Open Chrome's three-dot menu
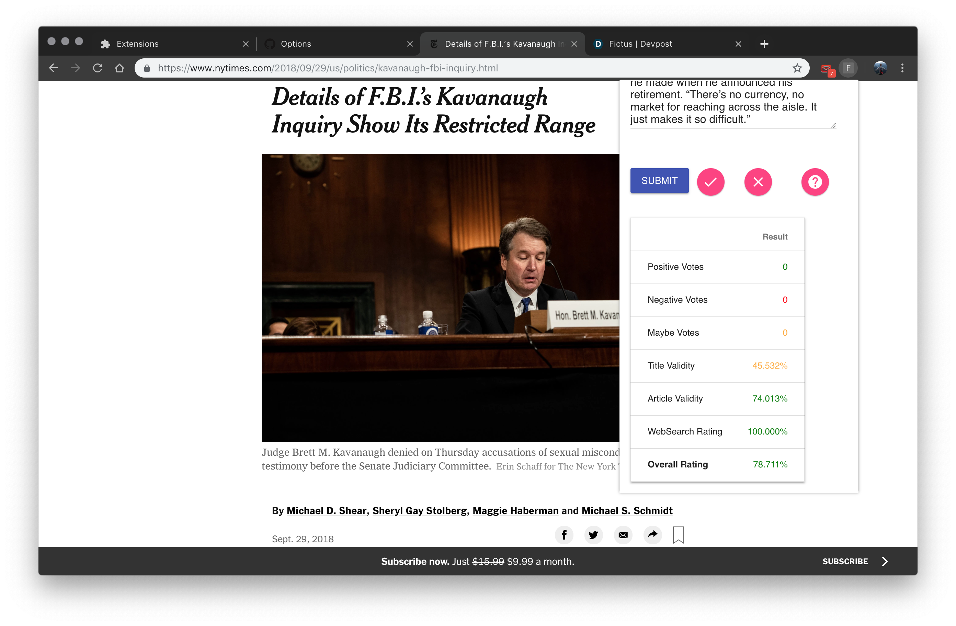The height and width of the screenshot is (626, 956). [x=902, y=68]
